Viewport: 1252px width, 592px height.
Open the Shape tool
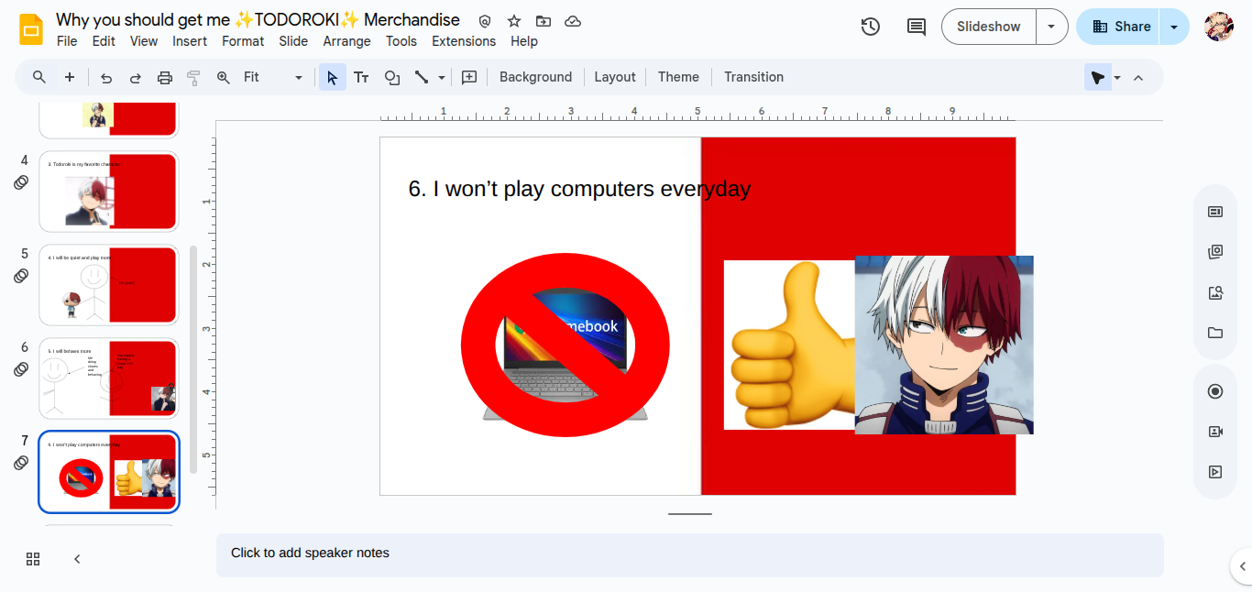392,77
